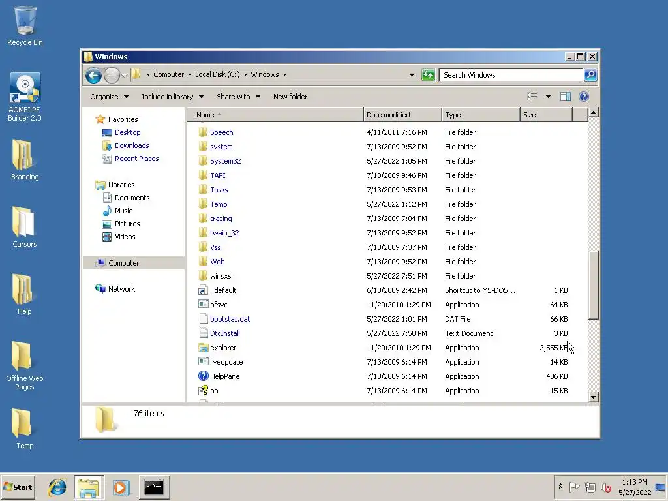Click the search magnifier icon
The height and width of the screenshot is (501, 668).
coord(590,75)
